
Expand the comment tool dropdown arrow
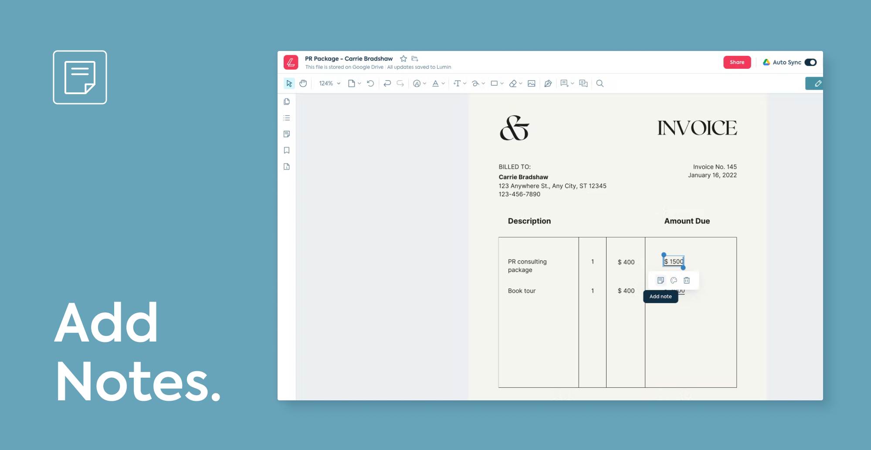coord(572,83)
